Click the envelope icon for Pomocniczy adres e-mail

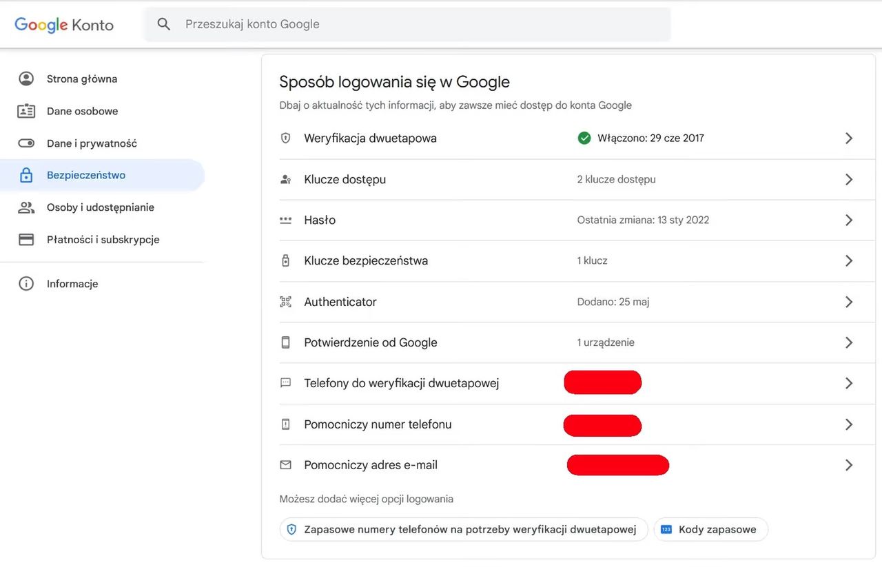286,465
